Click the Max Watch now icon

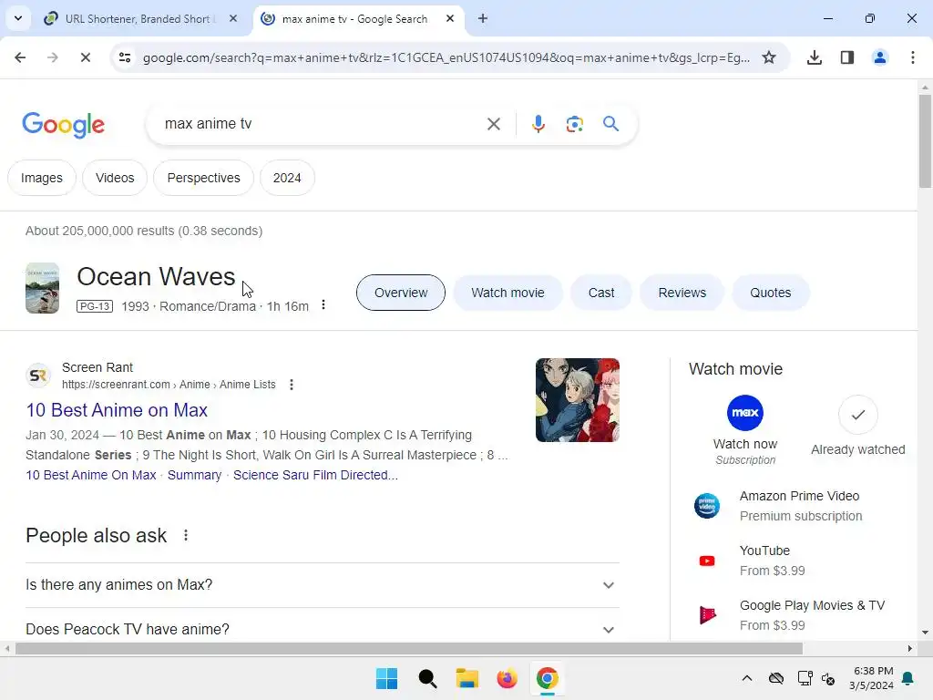pos(745,413)
